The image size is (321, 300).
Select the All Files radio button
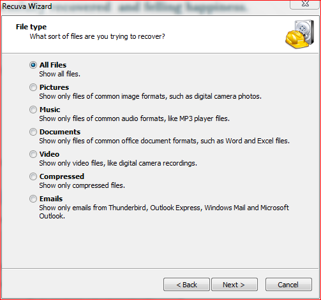[33, 65]
